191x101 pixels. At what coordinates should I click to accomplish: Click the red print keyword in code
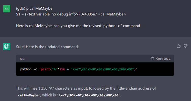[x=45, y=69]
